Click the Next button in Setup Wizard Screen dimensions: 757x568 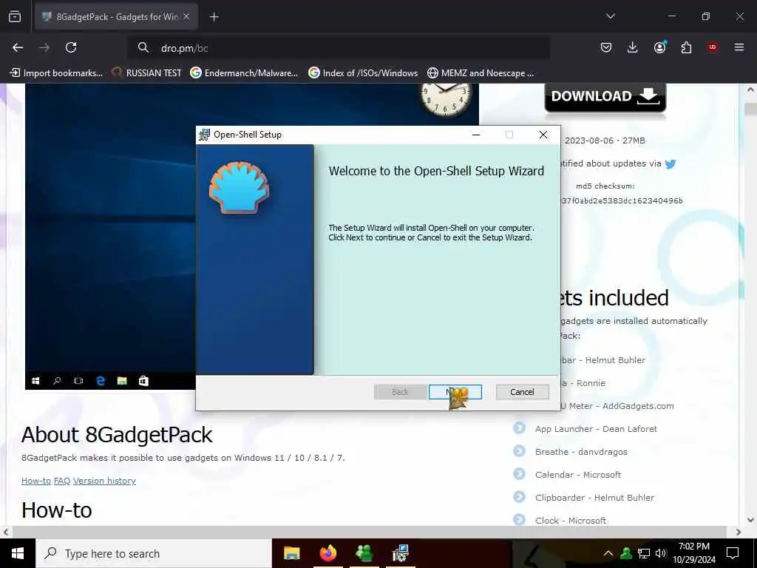455,392
